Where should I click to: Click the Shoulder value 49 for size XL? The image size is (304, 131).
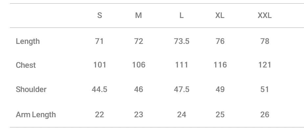[220, 89]
